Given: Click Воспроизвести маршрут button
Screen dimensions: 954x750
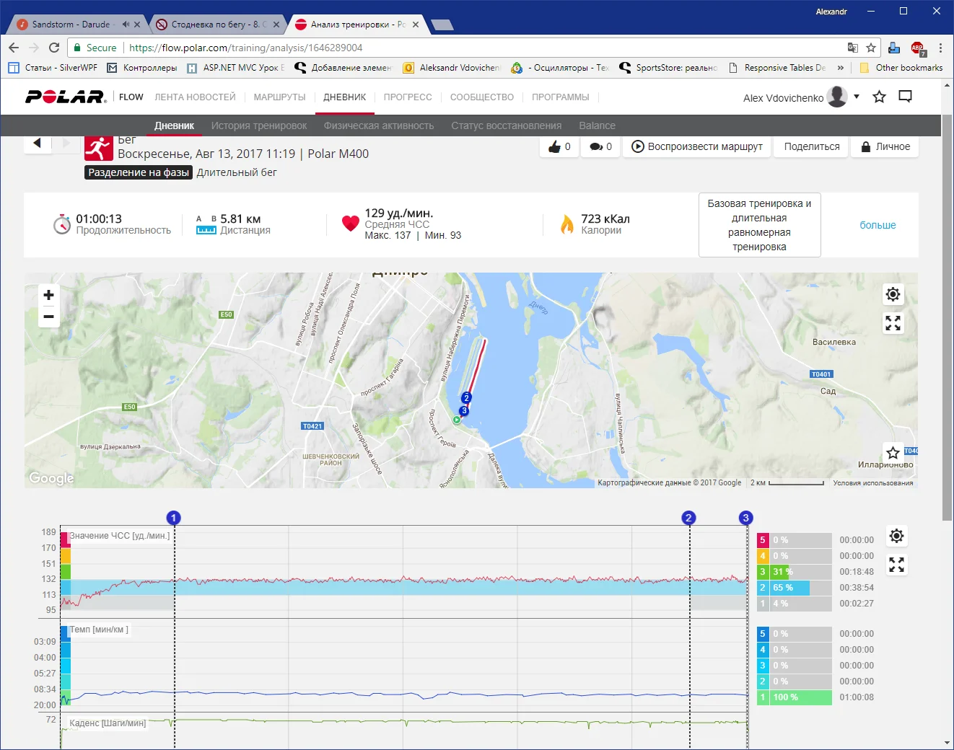Looking at the screenshot, I should pos(697,146).
